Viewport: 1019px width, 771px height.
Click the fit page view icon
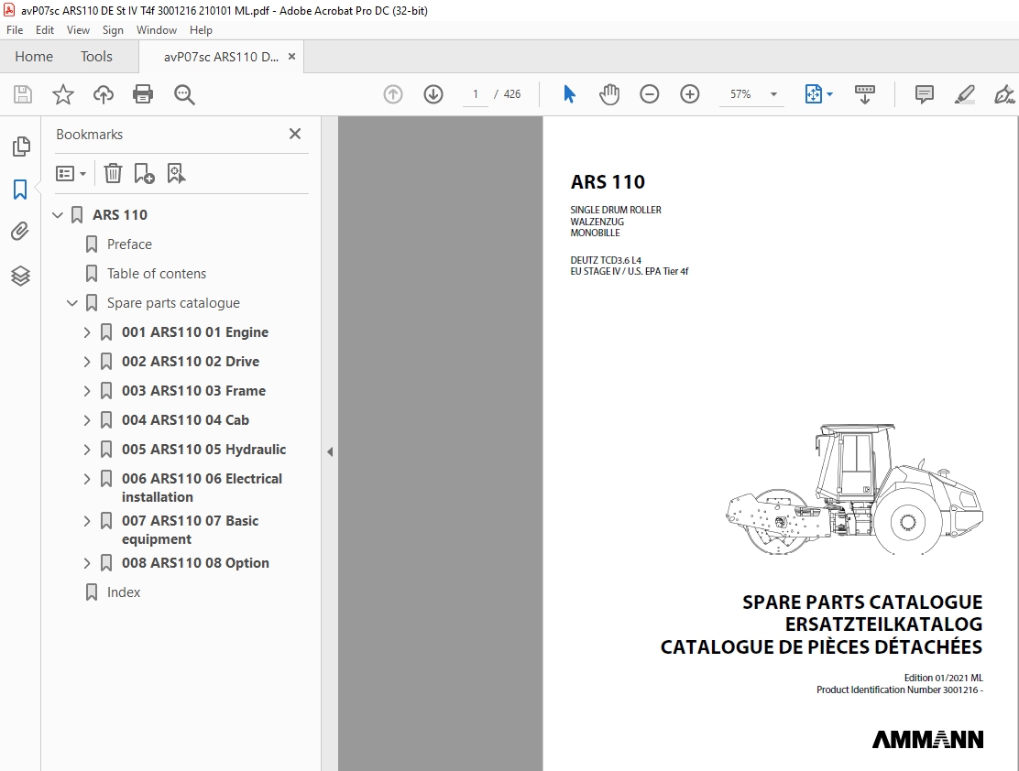[813, 94]
